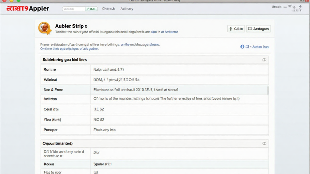Viewport: 310px width, 174px height.
Task: Open the Actinary menu item
Action: pyautogui.click(x=127, y=9)
